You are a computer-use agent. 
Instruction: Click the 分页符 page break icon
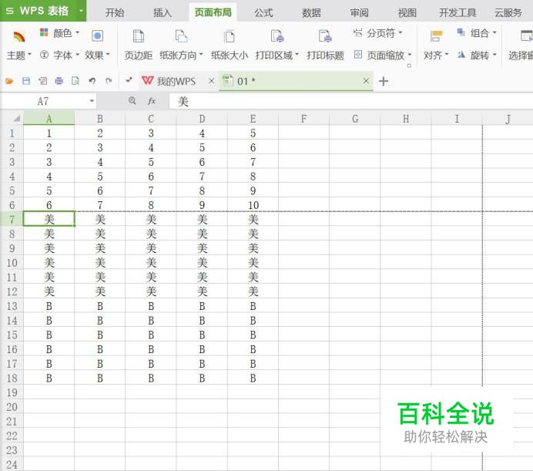357,33
